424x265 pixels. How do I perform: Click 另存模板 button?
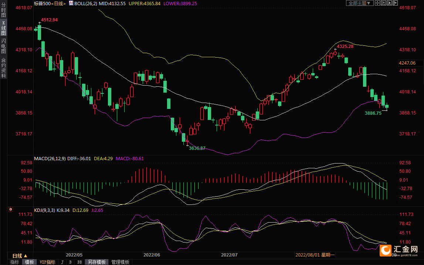96,262
